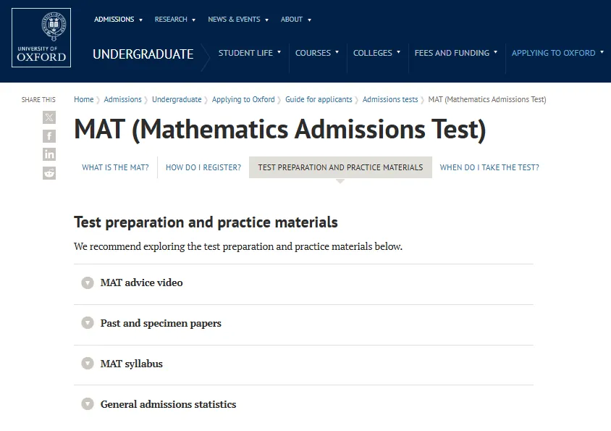Click the 'Test preparation and practice materials' heading
The image size is (611, 431).
click(x=206, y=222)
